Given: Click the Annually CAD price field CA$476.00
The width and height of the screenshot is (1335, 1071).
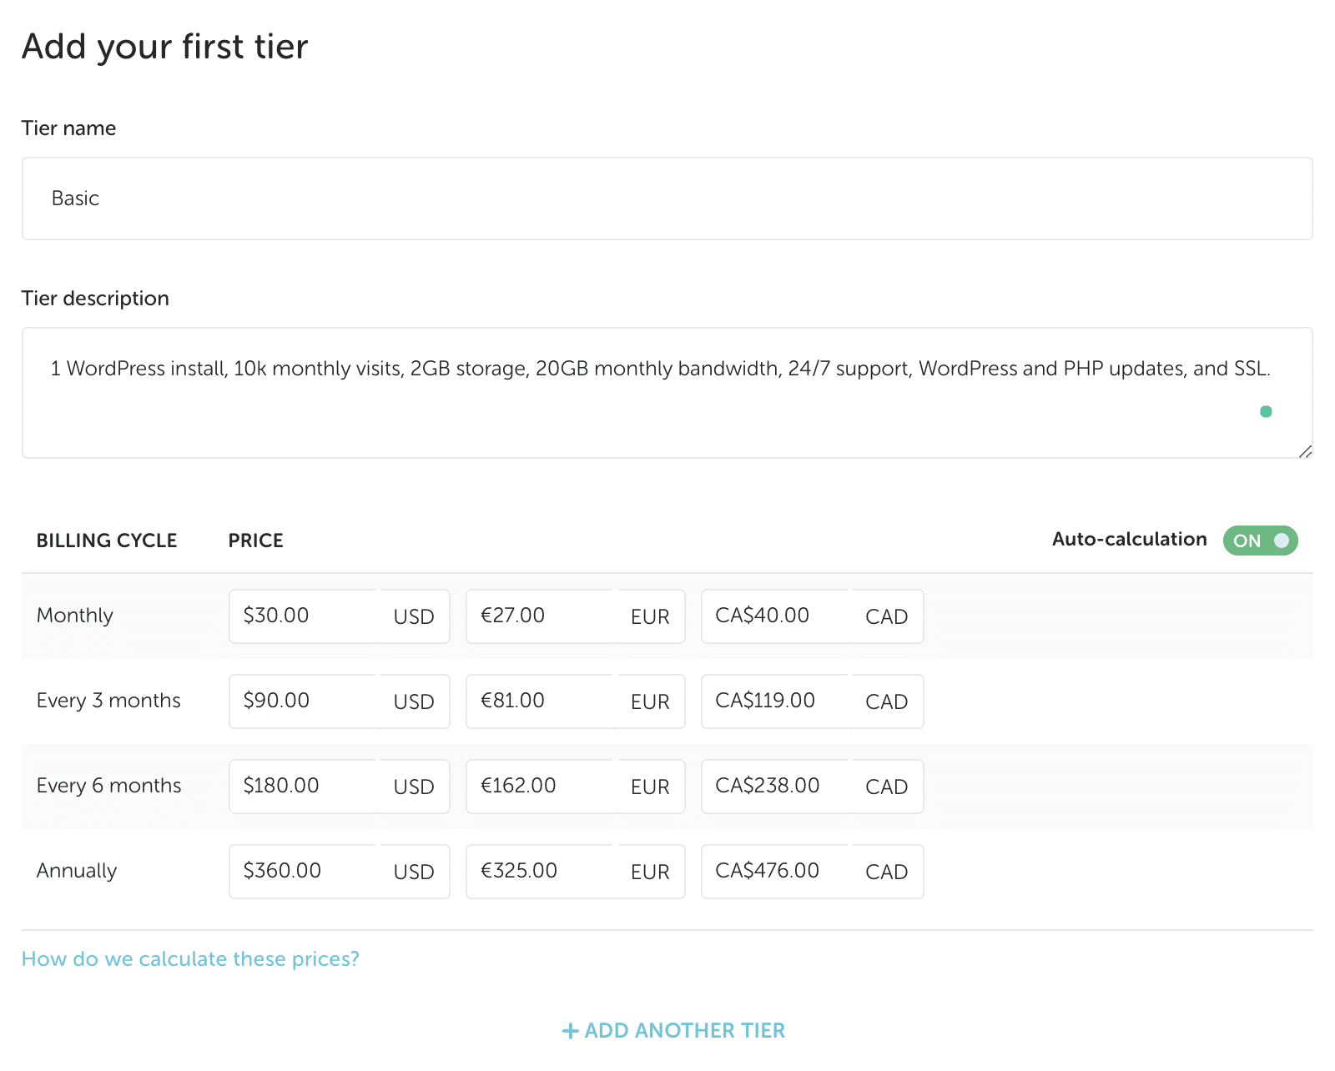Looking at the screenshot, I should click(x=776, y=872).
